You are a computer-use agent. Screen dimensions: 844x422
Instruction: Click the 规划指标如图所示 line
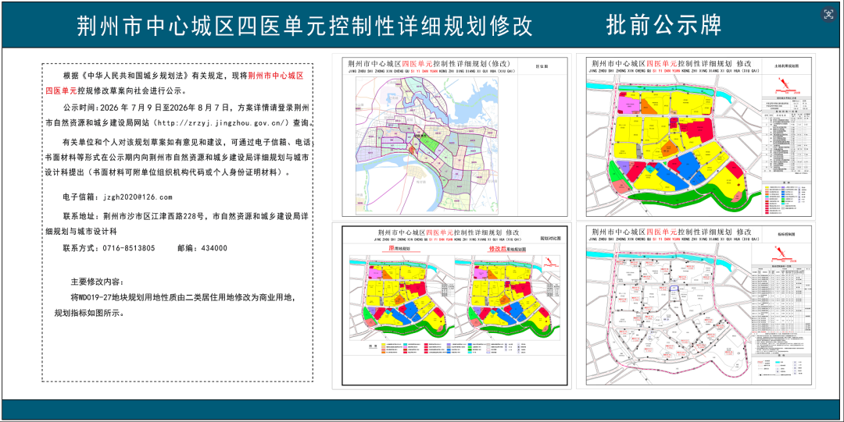pyautogui.click(x=89, y=313)
